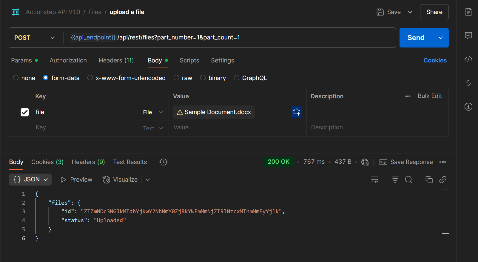Click the warning icon on Sample Document.docx
Screen dimensions: 478x262
pyautogui.click(x=180, y=112)
